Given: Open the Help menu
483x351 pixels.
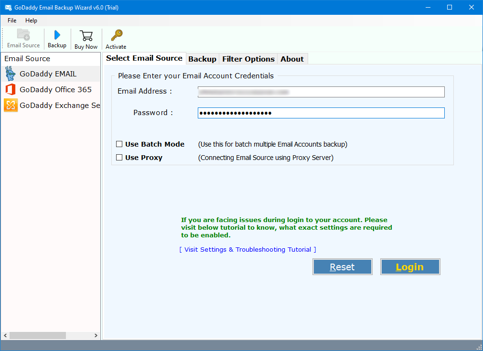Looking at the screenshot, I should [x=31, y=21].
